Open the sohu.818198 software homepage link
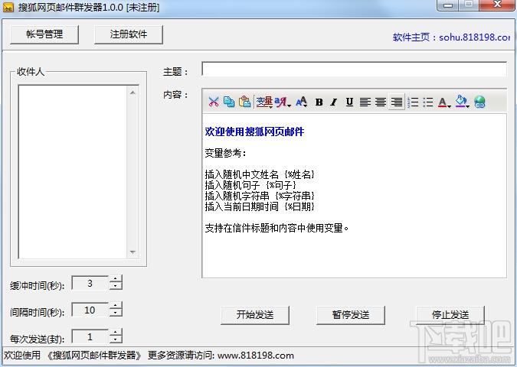The width and height of the screenshot is (517, 367). pyautogui.click(x=451, y=37)
